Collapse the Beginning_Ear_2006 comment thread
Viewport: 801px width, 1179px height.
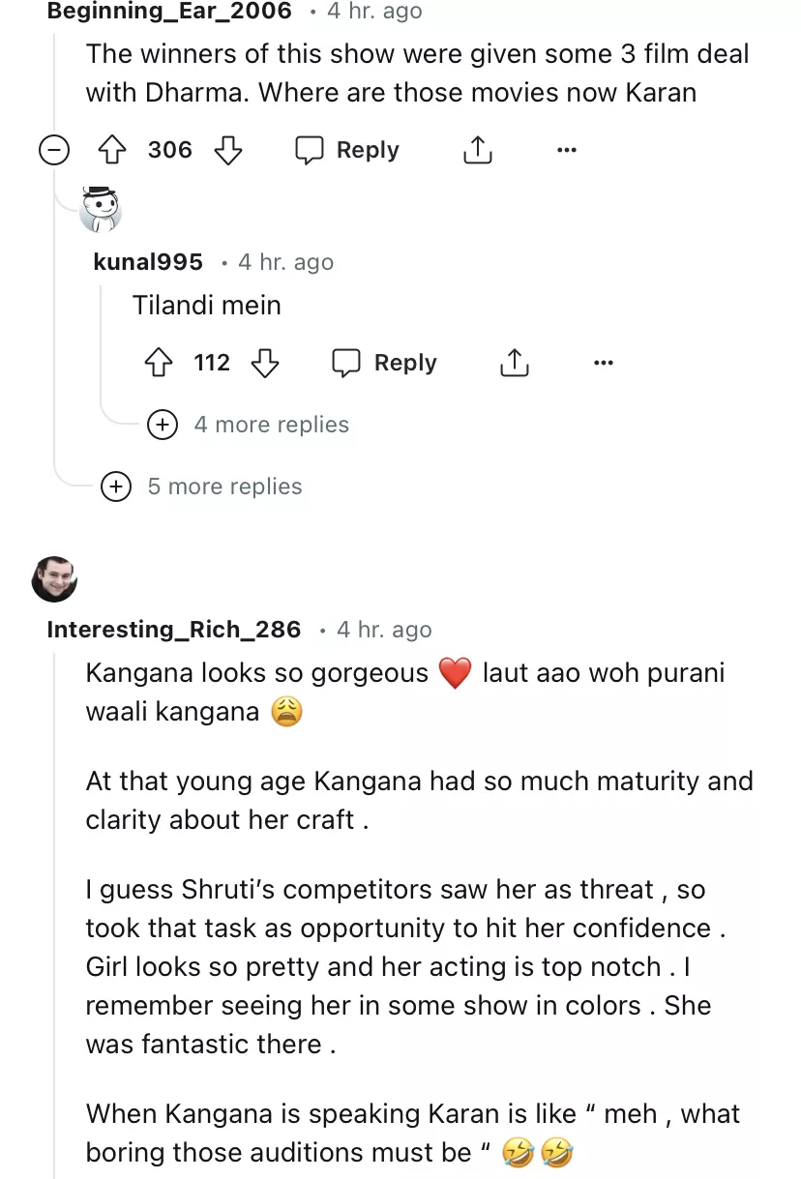coord(54,150)
